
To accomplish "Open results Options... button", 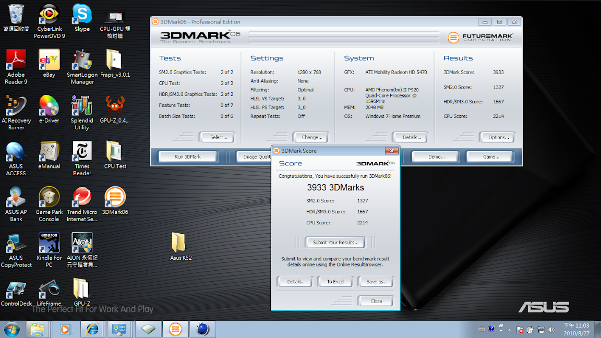I will click(497, 137).
